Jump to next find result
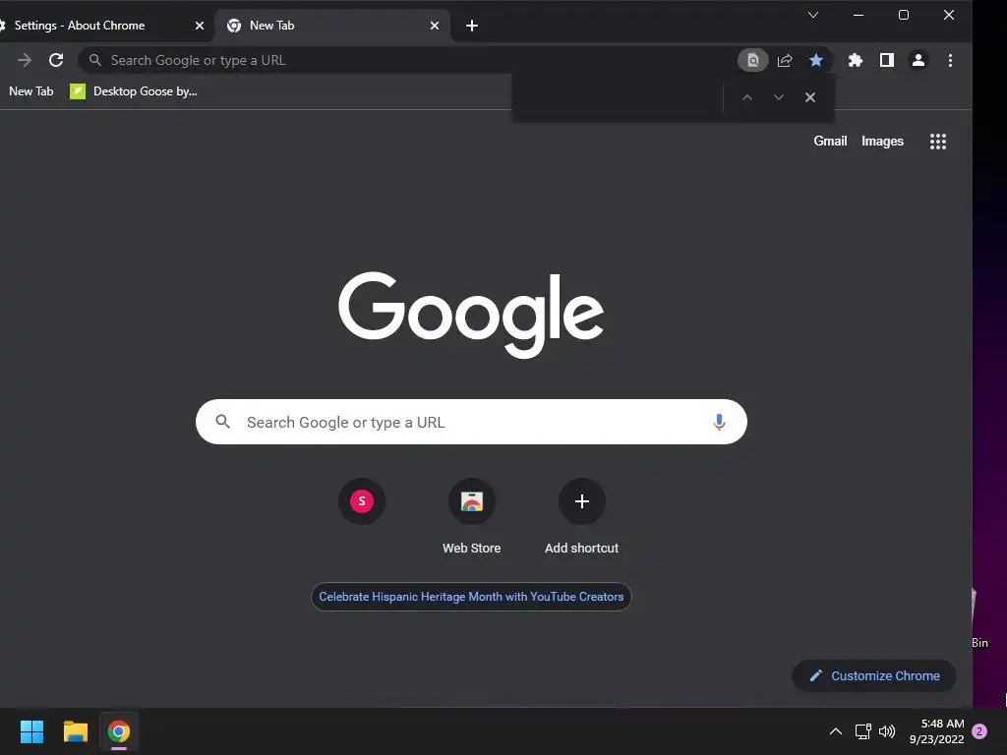1007x755 pixels. click(x=779, y=97)
